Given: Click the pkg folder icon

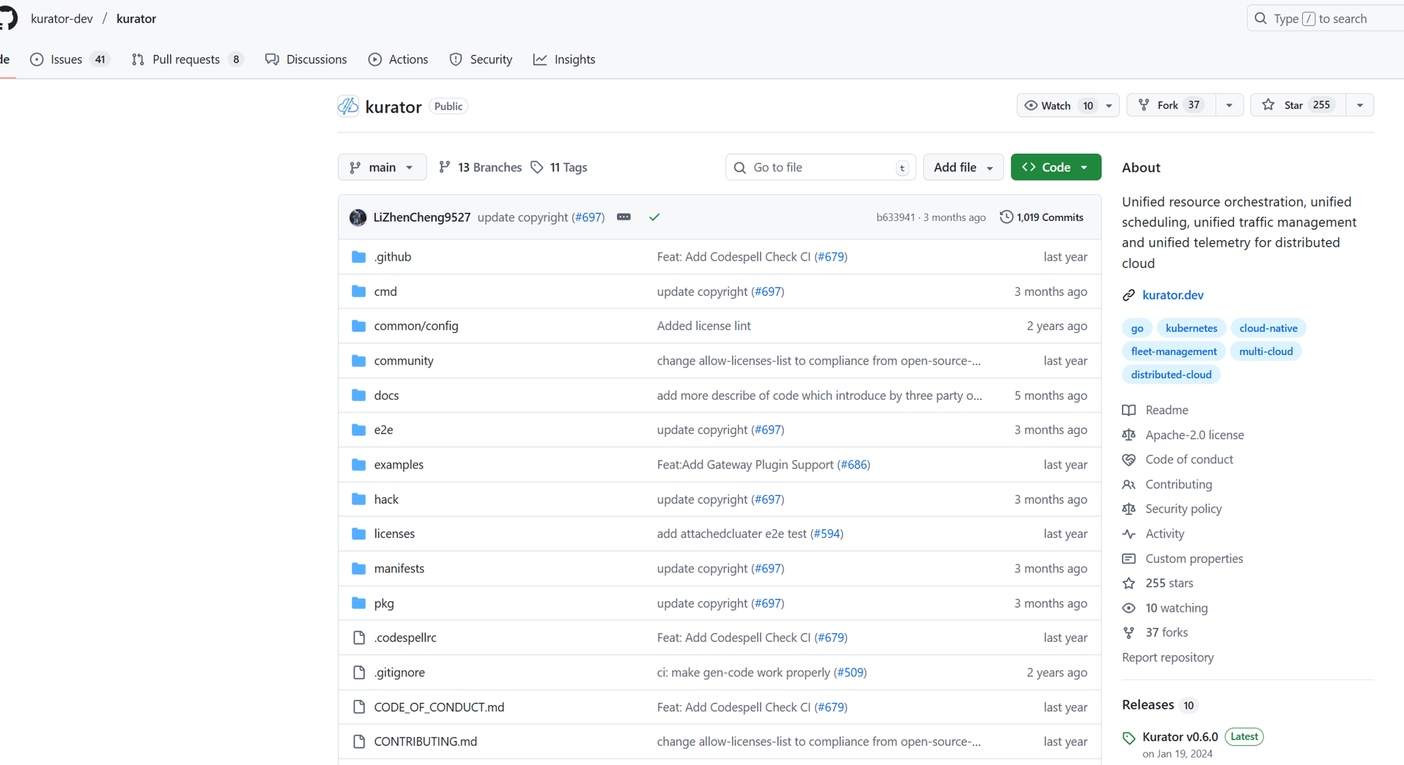Looking at the screenshot, I should tap(358, 603).
